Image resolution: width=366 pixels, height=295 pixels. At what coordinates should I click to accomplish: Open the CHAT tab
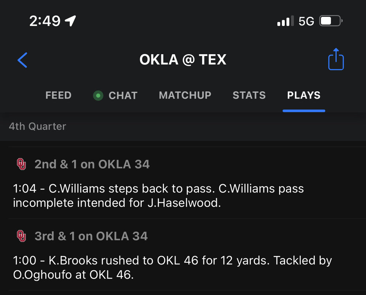click(123, 96)
